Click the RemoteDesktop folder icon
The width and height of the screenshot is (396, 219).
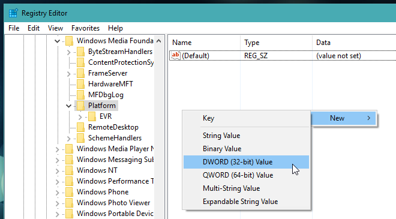[x=80, y=127]
